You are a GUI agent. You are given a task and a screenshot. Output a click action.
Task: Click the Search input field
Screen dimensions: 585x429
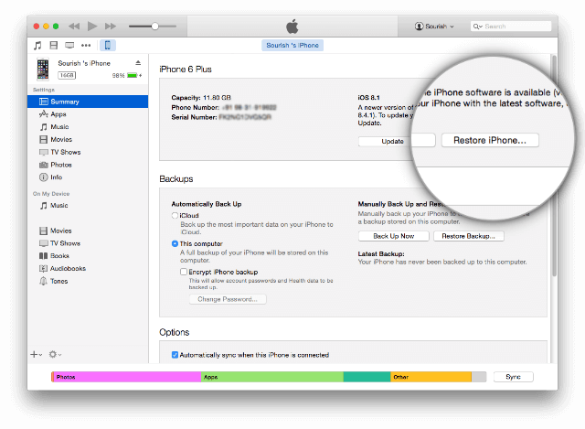[511, 27]
